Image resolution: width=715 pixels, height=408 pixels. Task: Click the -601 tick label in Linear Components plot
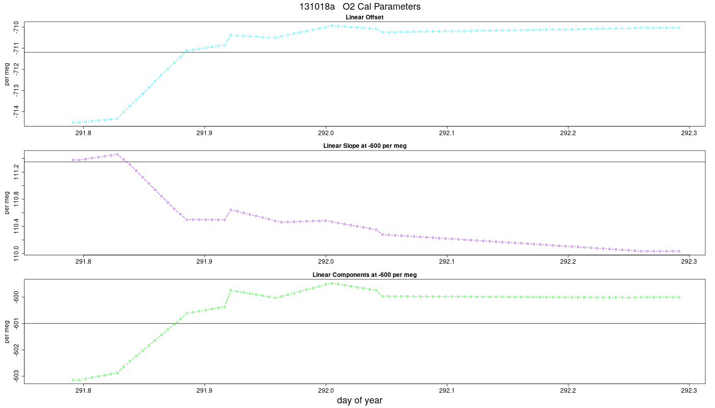tap(16, 323)
